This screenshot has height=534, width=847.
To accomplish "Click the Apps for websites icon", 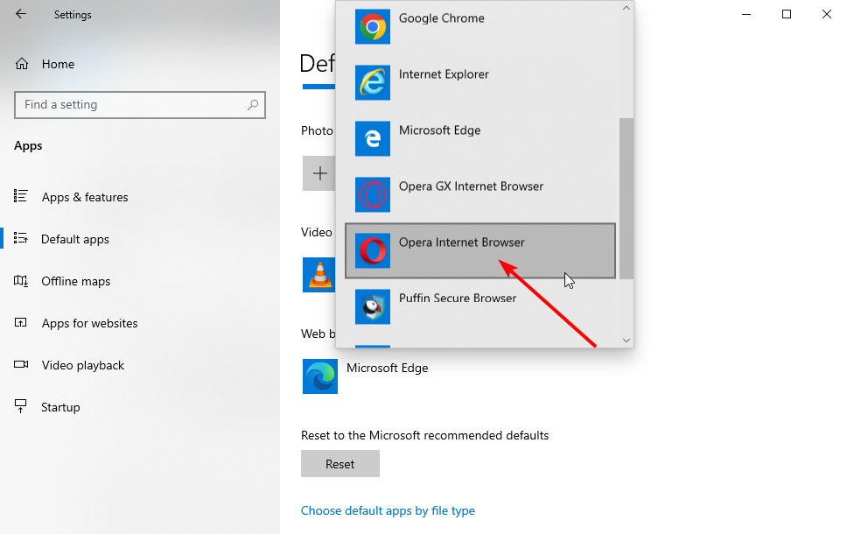I will (x=20, y=323).
